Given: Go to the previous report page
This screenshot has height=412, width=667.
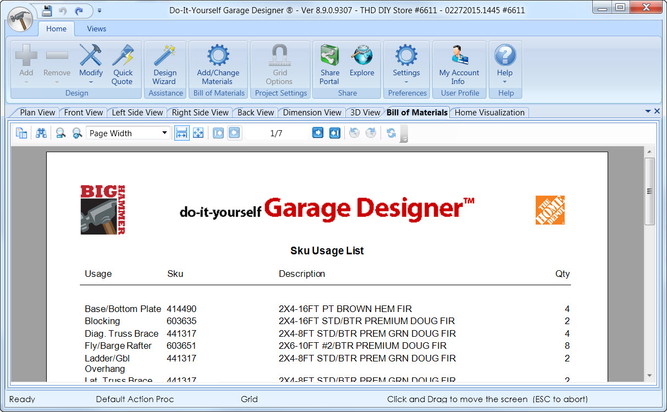Looking at the screenshot, I should click(x=234, y=133).
